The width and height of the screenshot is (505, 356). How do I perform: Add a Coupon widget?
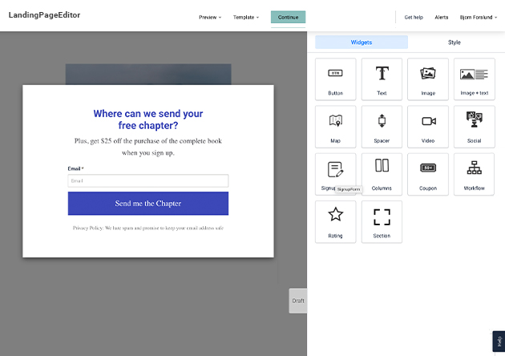point(428,174)
